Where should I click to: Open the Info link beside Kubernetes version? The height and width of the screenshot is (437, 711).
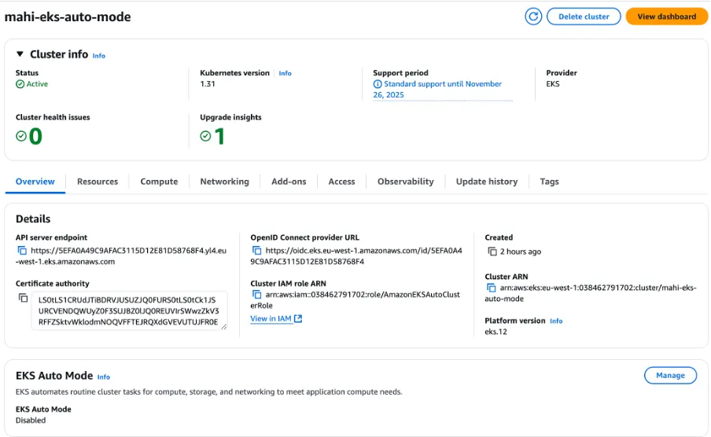coord(286,73)
